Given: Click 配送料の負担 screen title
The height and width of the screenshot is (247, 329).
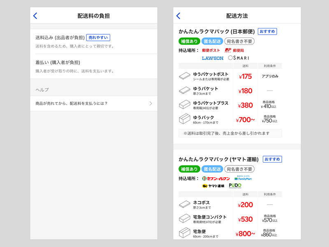Looking at the screenshot, I should 94,16.
